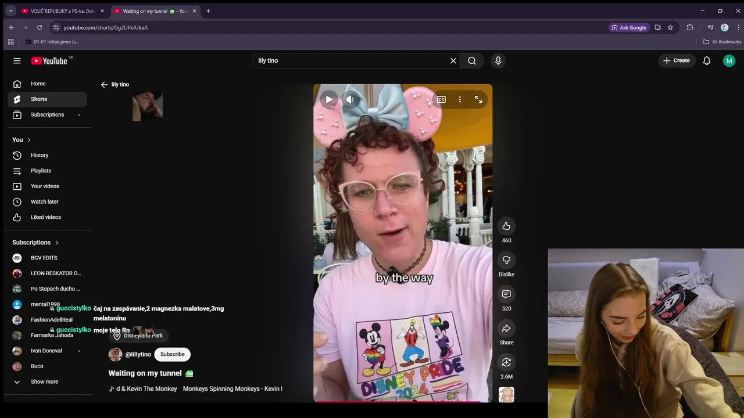Open the YouTube guide hamburger menu
Image resolution: width=744 pixels, height=418 pixels.
click(x=17, y=60)
